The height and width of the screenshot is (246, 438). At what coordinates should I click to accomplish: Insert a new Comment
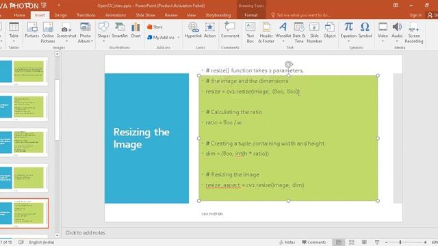point(230,30)
